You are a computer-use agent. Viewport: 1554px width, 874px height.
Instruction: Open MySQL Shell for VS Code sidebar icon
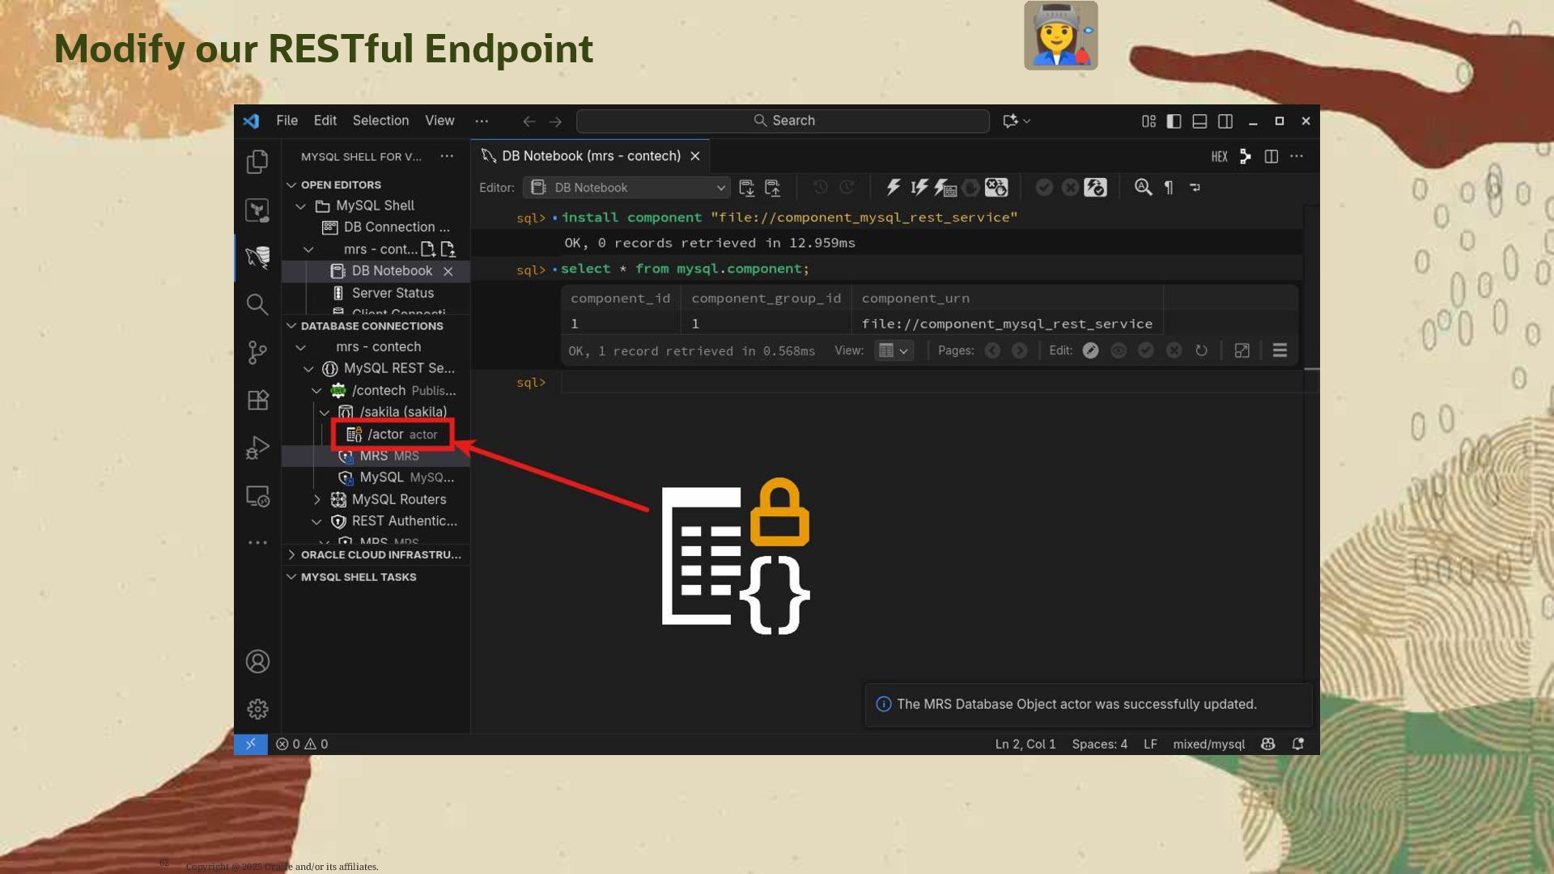(x=257, y=257)
